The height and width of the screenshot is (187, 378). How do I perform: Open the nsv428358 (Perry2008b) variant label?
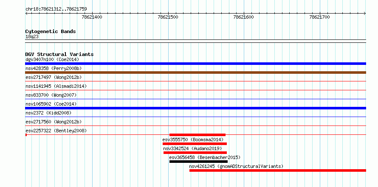[54, 68]
